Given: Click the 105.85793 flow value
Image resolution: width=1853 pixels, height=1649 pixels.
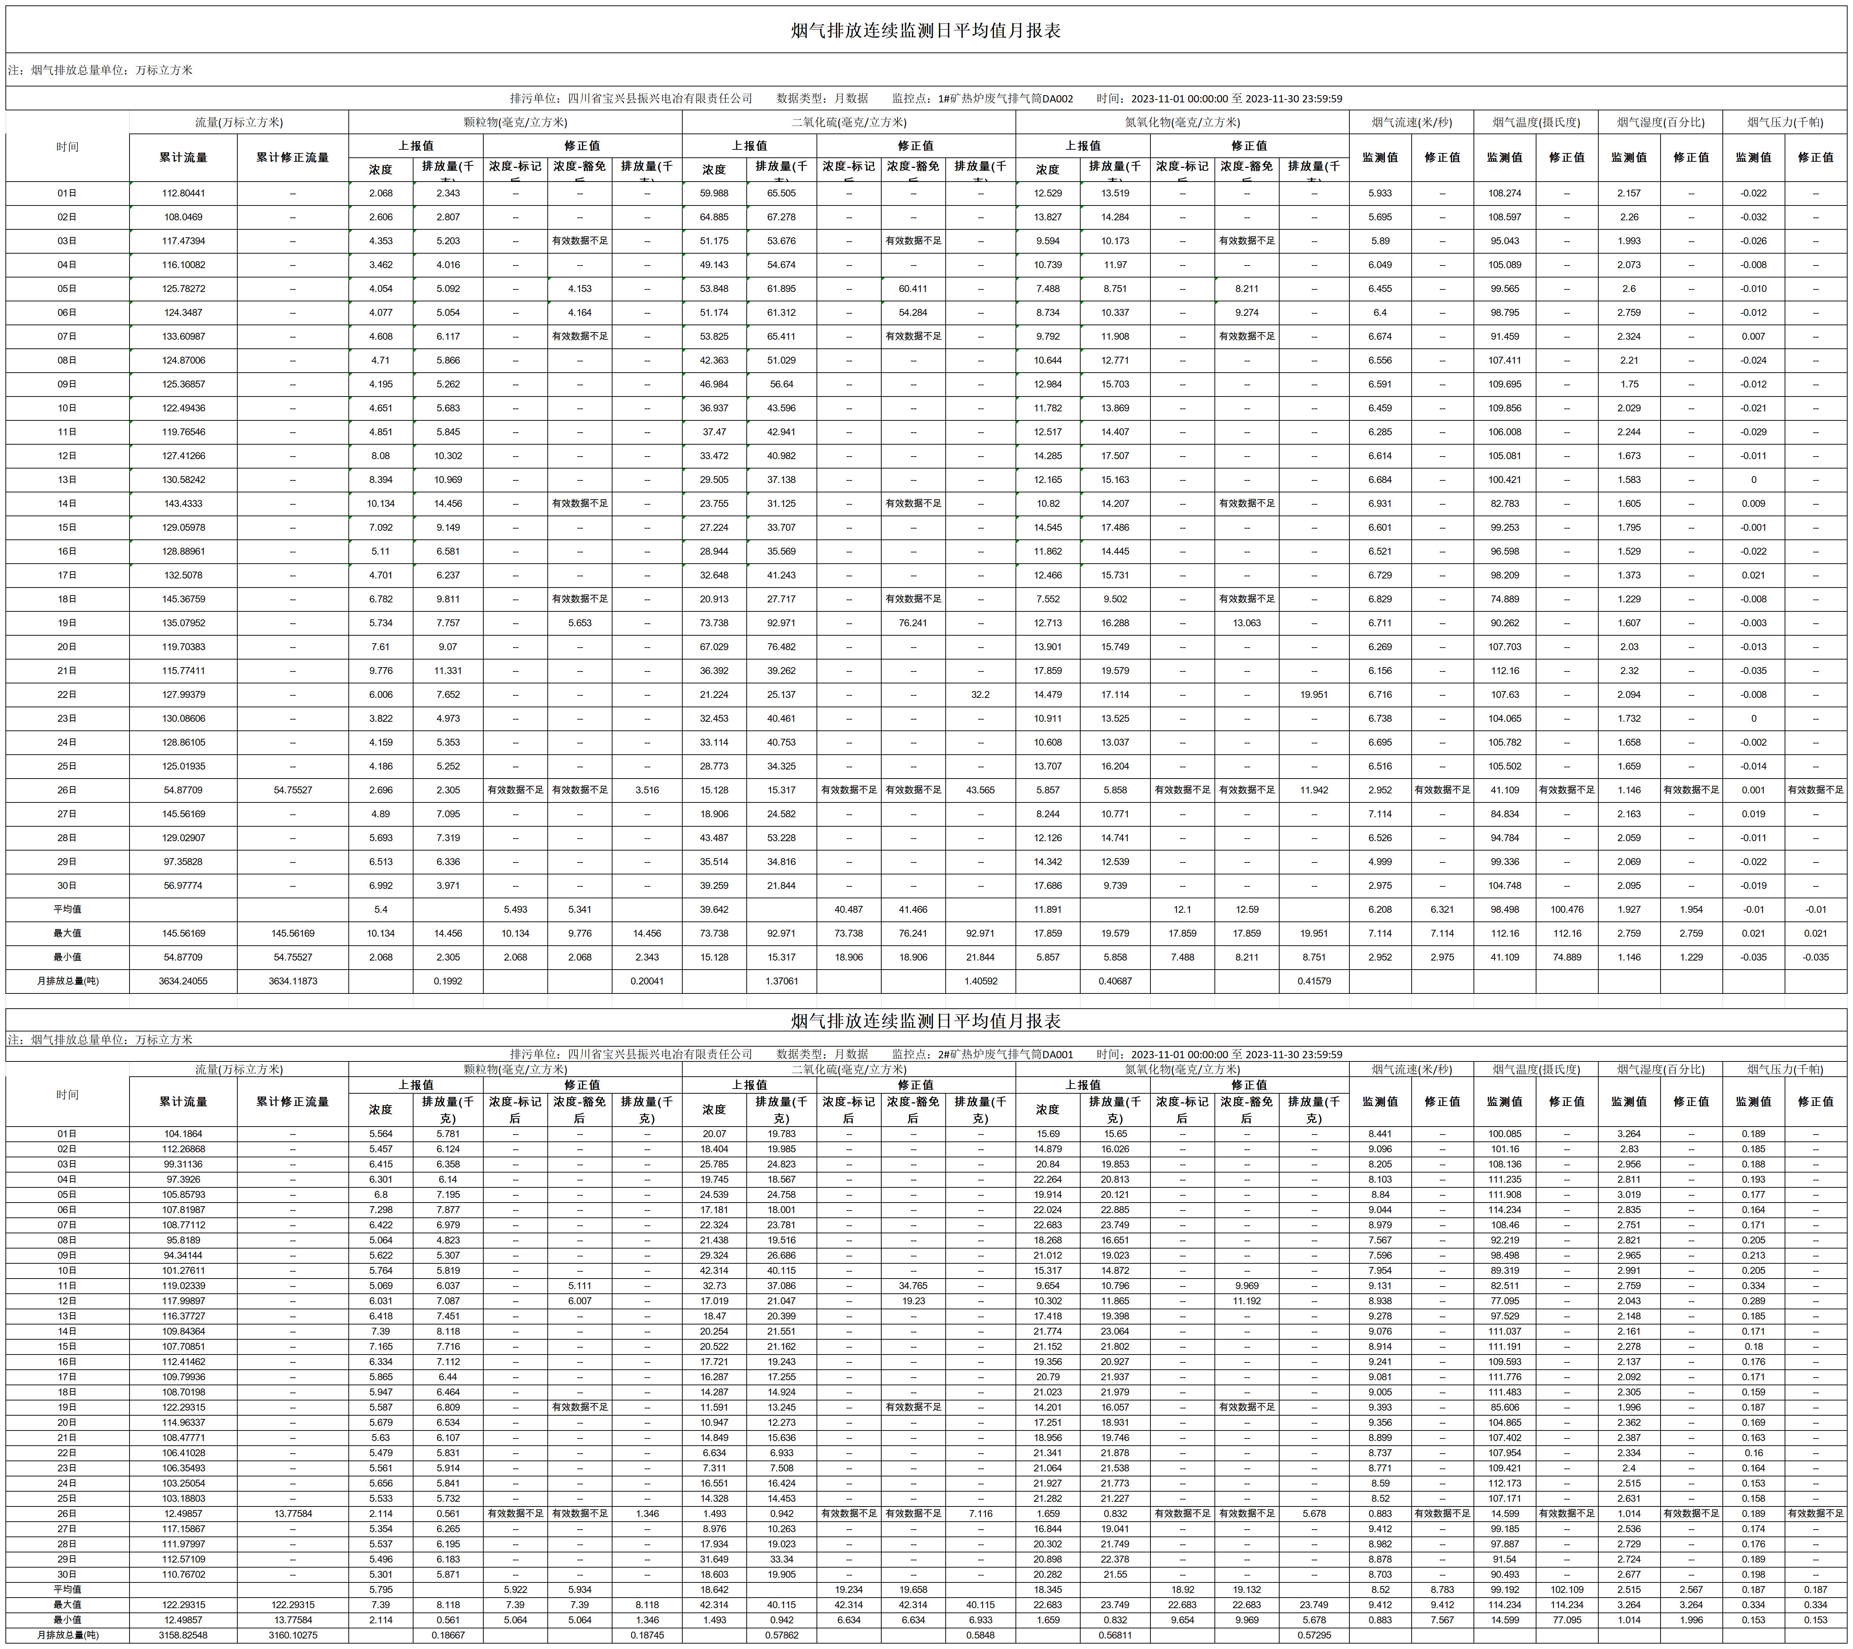Looking at the screenshot, I should [x=183, y=1195].
